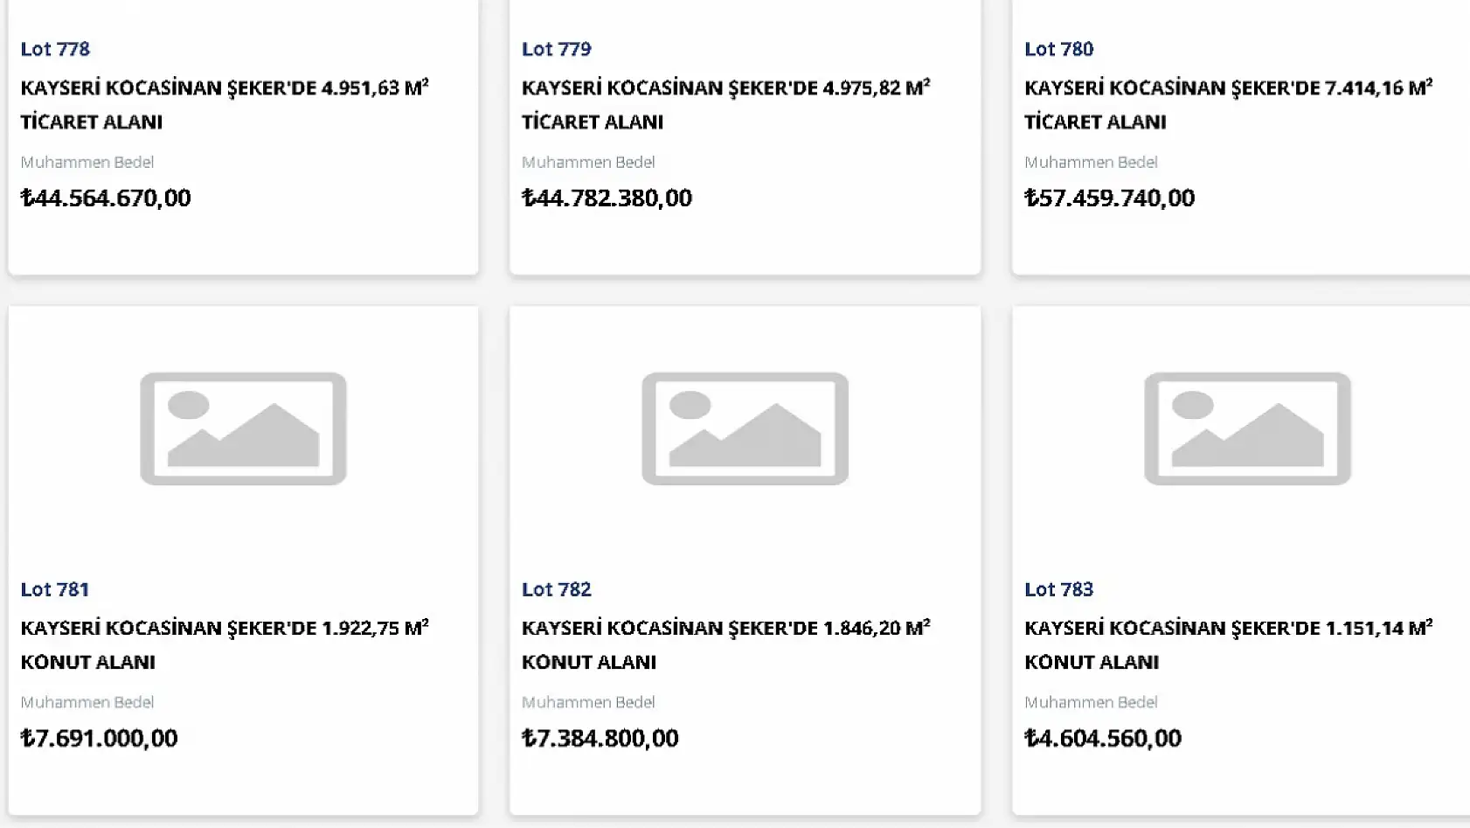Click the ₺57.459.740,00 price

[1109, 198]
